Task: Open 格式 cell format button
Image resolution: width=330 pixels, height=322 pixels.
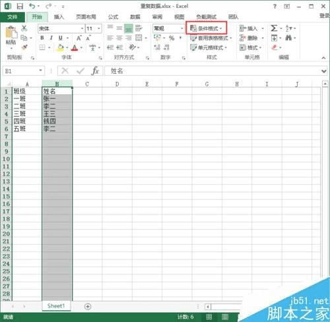Action: click(250, 48)
